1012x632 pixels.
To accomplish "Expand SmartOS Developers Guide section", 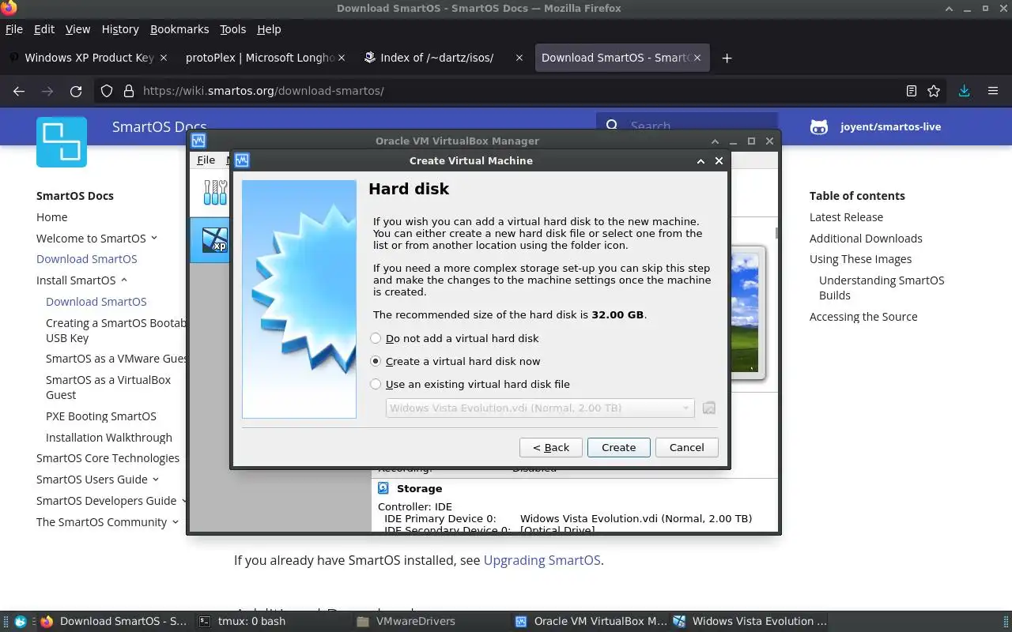I will 184,500.
